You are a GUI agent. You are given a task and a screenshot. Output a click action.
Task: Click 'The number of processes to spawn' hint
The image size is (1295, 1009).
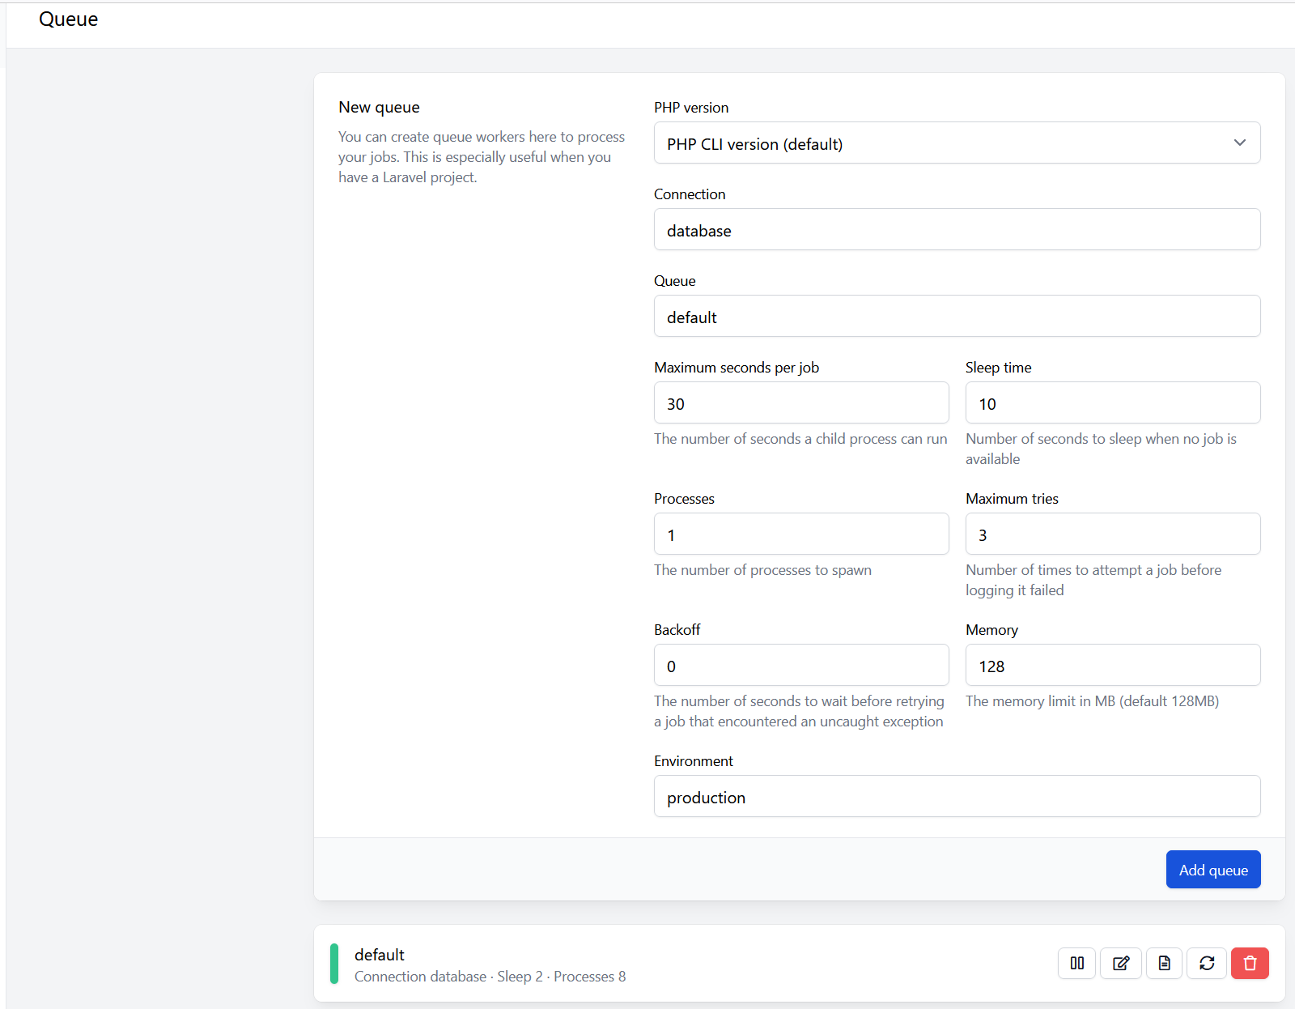click(x=762, y=570)
